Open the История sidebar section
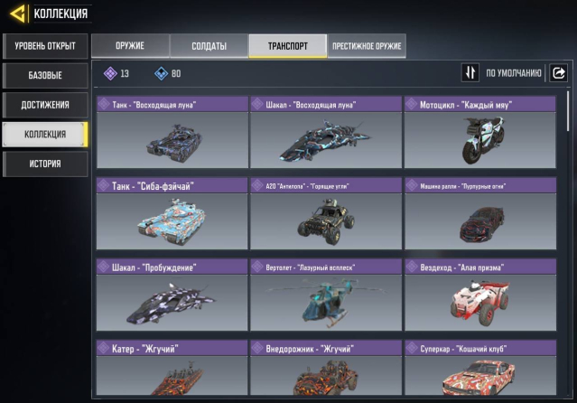Image resolution: width=577 pixels, height=403 pixels. 45,164
